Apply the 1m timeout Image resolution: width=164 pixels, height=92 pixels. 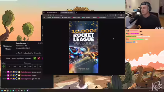19,66
